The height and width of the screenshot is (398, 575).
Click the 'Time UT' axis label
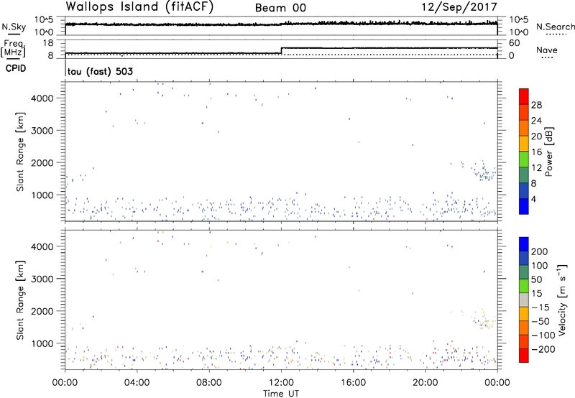[281, 394]
